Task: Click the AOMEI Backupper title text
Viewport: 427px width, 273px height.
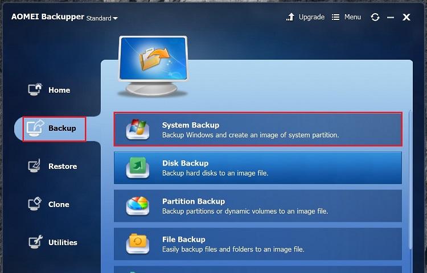Action: click(x=48, y=17)
